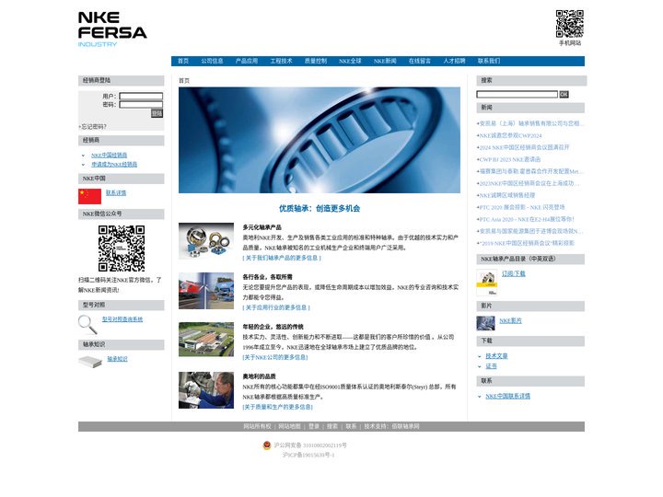Click 网站所有权 footer link
663x497 pixels.
[x=257, y=426]
